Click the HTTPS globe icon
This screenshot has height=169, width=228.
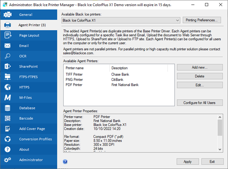point(7,87)
